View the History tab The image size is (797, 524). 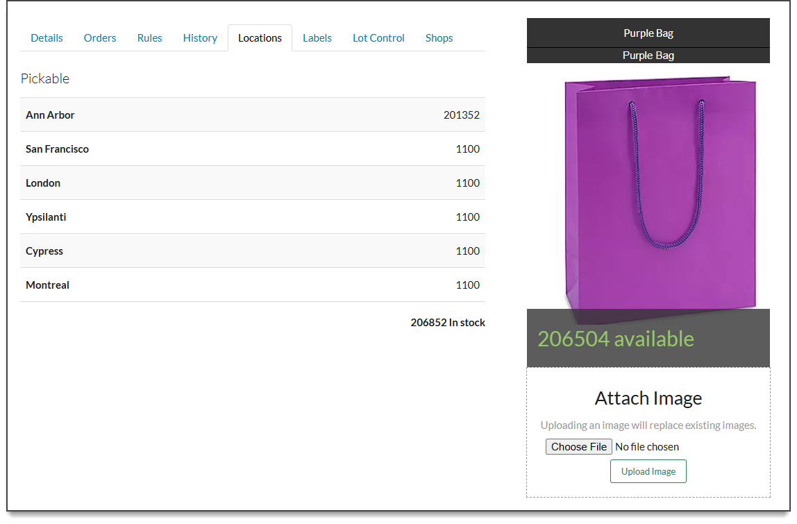click(x=200, y=38)
